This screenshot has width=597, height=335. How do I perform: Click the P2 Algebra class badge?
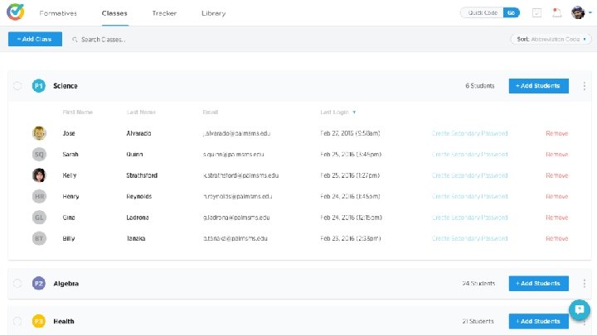click(39, 284)
